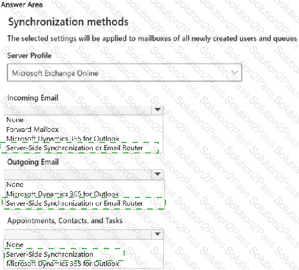The width and height of the screenshot is (299, 270).
Task: Click Appointments, Contacts, and Tasks dropdown arrow
Action: [158, 234]
